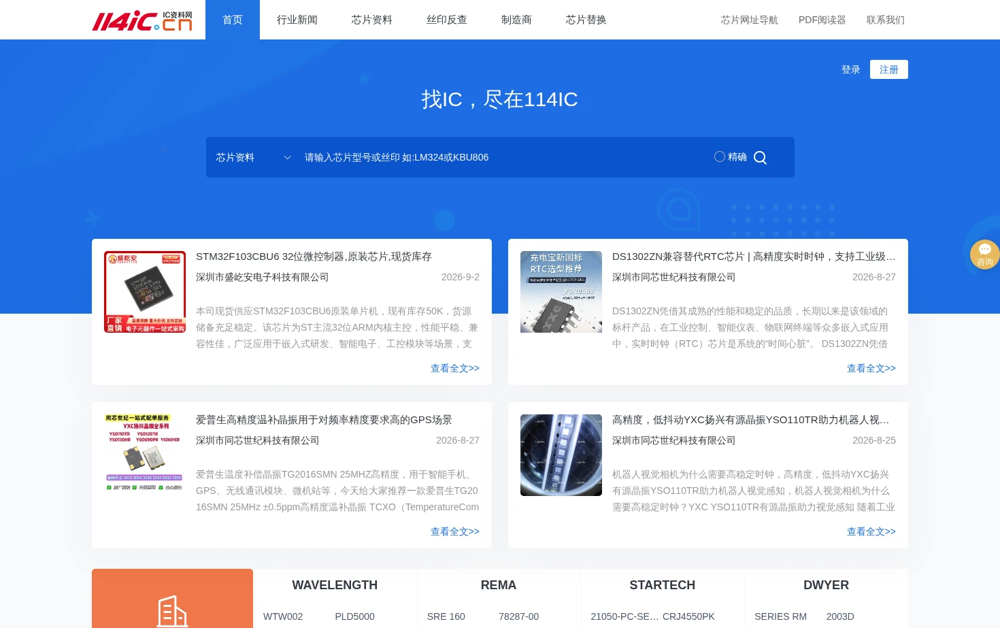The image size is (1000, 628).
Task: Select the 丝印反查 menu item
Action: 447,20
